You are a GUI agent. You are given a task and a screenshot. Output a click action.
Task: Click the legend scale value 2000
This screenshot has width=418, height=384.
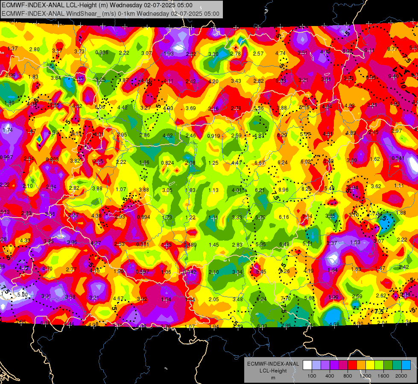click(401, 376)
